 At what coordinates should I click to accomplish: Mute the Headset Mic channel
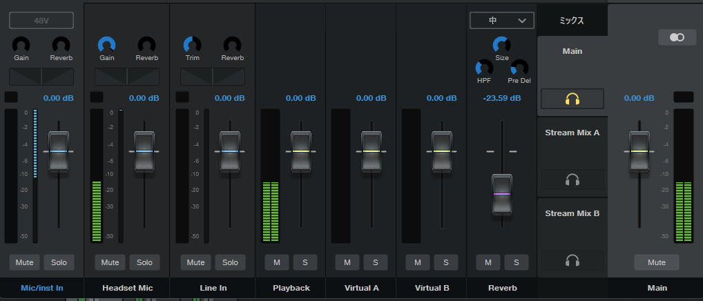[110, 262]
